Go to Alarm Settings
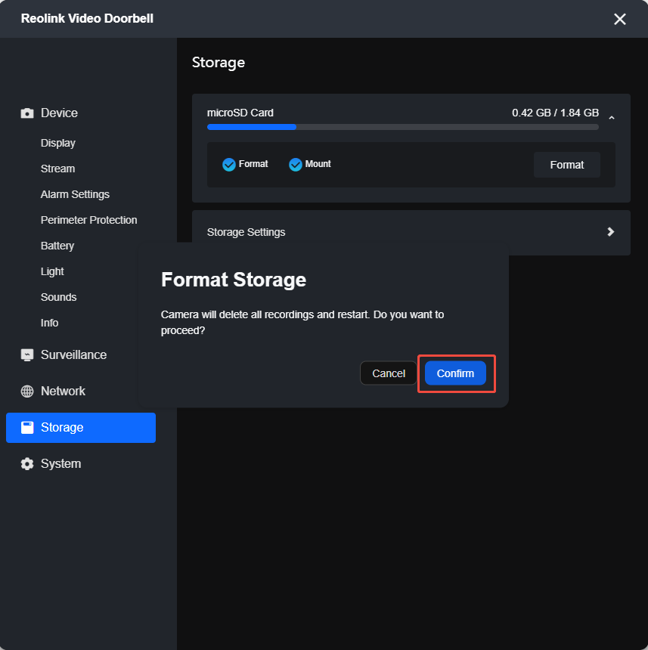Viewport: 648px width, 650px height. [75, 194]
